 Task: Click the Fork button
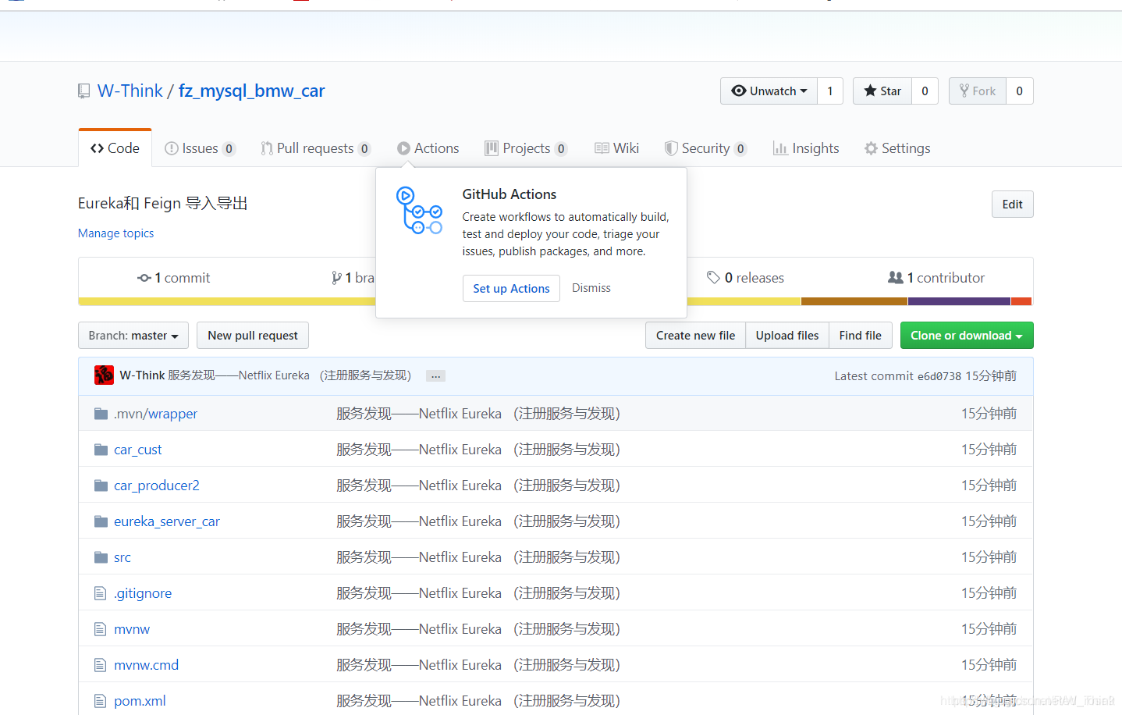978,91
